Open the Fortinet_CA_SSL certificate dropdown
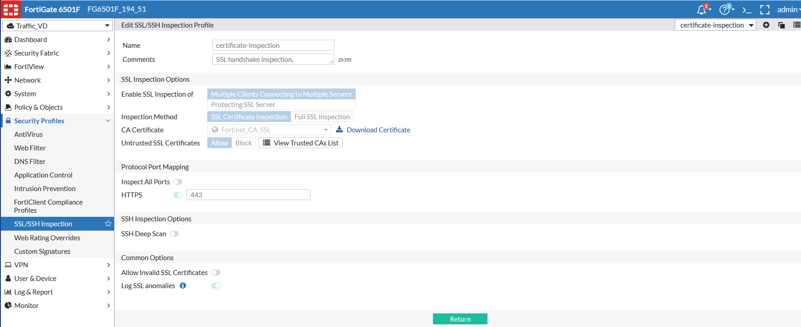The width and height of the screenshot is (801, 327). (x=269, y=130)
